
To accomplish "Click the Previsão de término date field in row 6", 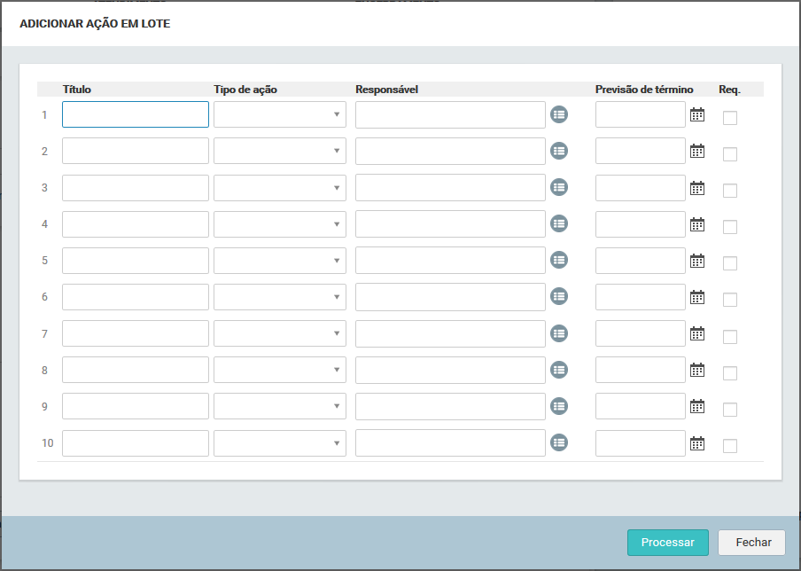I will click(x=641, y=297).
